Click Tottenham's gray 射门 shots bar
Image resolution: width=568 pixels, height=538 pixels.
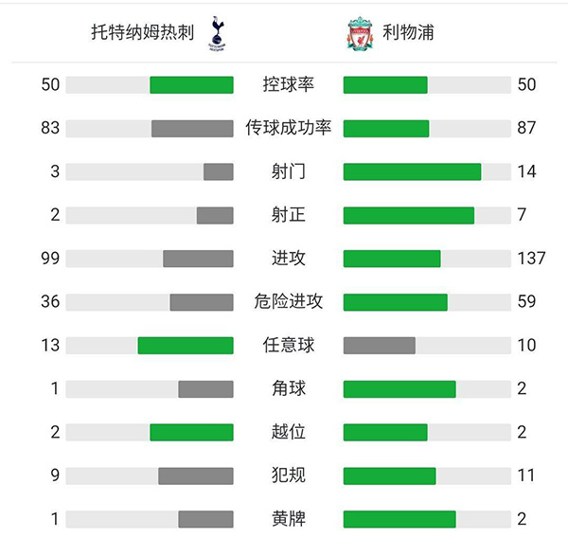218,171
